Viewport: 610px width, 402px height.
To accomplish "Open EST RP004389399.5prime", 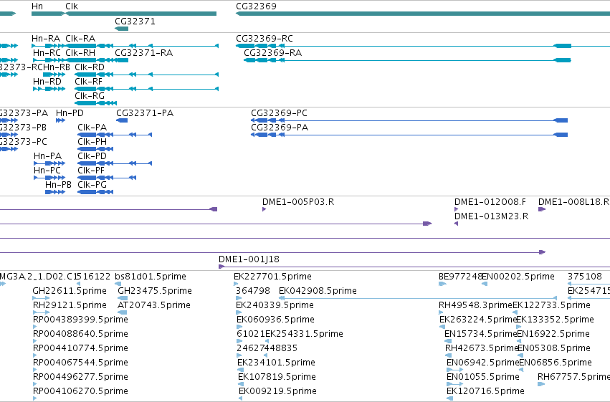I will 80,320.
